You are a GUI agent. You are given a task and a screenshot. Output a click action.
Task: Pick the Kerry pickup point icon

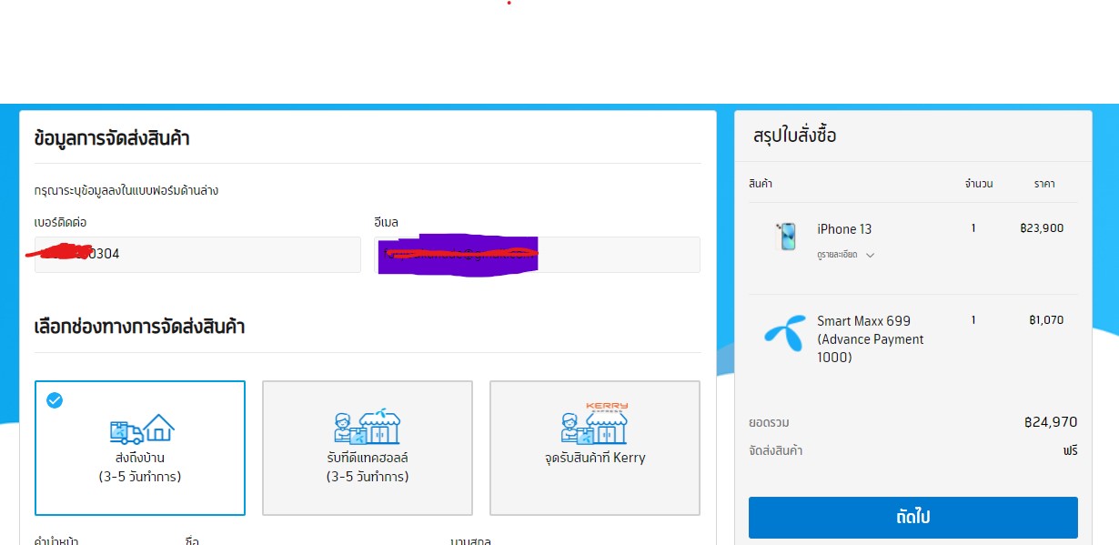click(595, 422)
